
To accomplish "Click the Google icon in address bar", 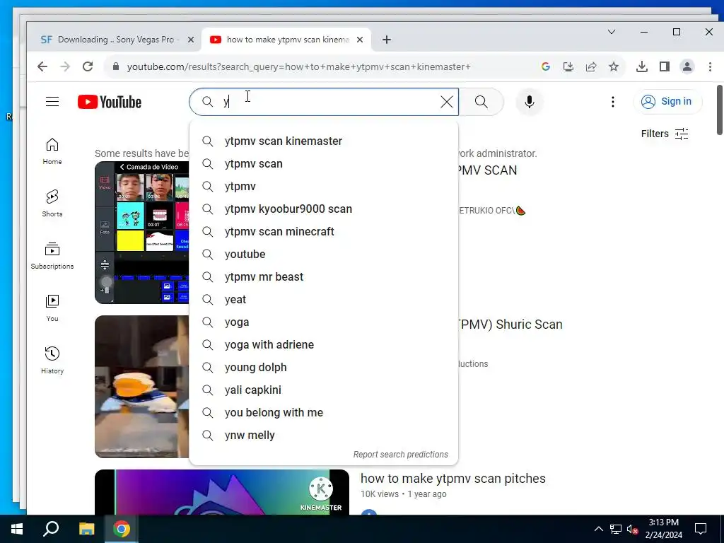I will [545, 66].
